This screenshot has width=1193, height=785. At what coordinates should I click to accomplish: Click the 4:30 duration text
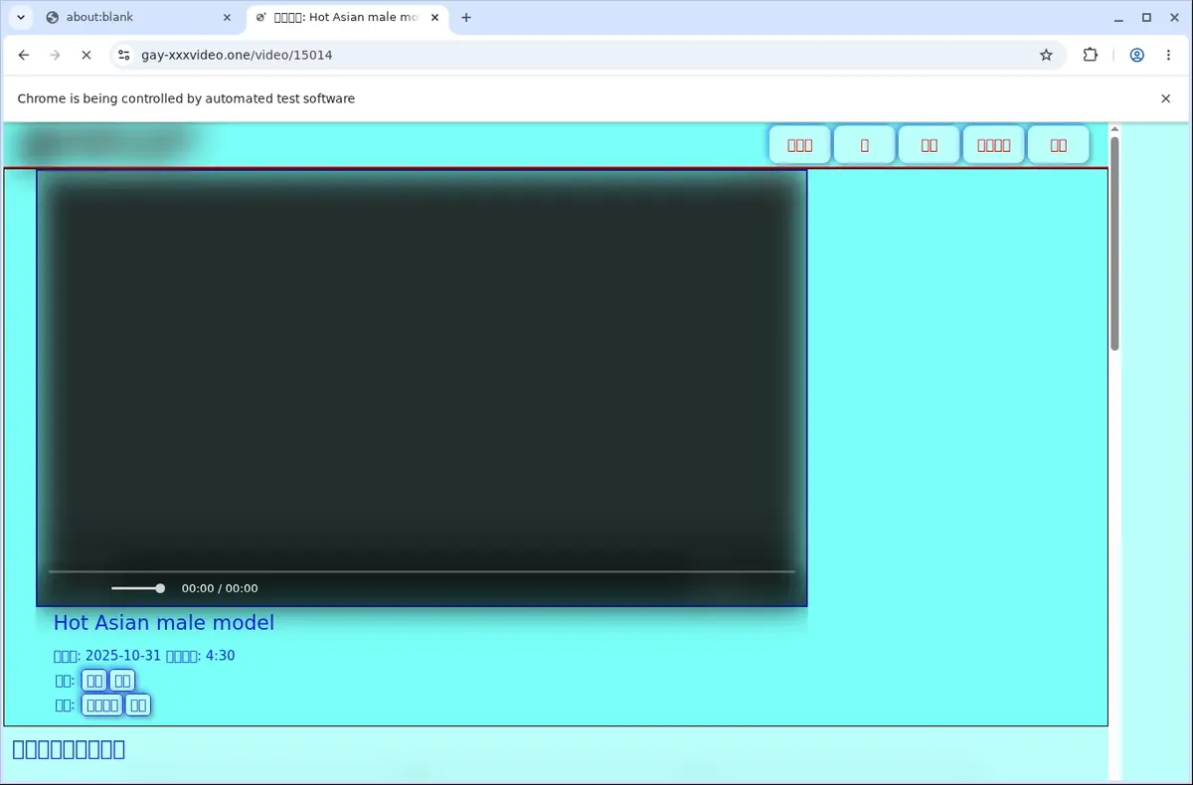[x=220, y=656]
